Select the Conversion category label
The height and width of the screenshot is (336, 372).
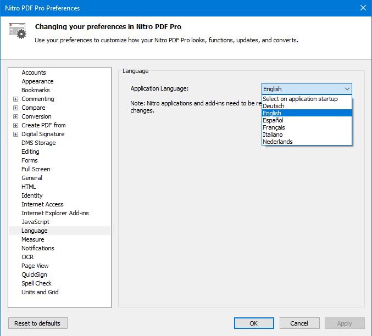[36, 116]
